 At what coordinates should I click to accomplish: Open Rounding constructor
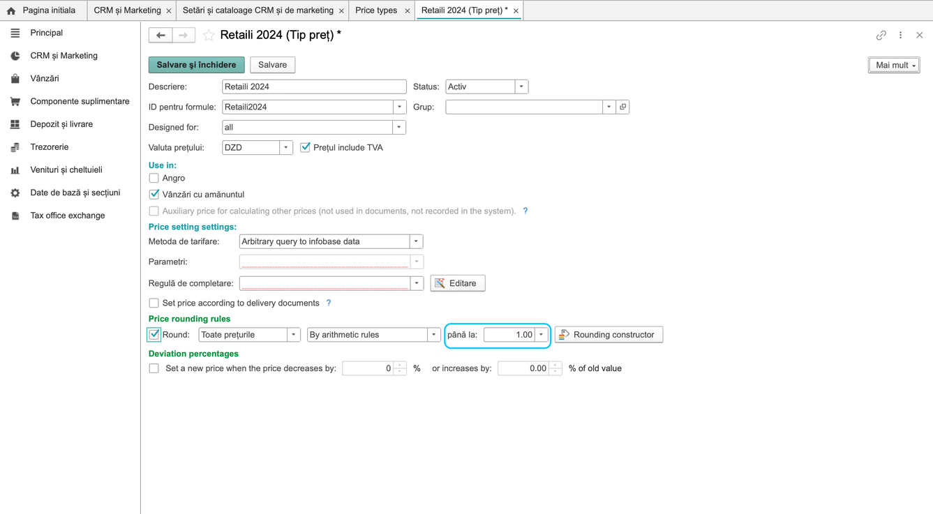pyautogui.click(x=609, y=335)
